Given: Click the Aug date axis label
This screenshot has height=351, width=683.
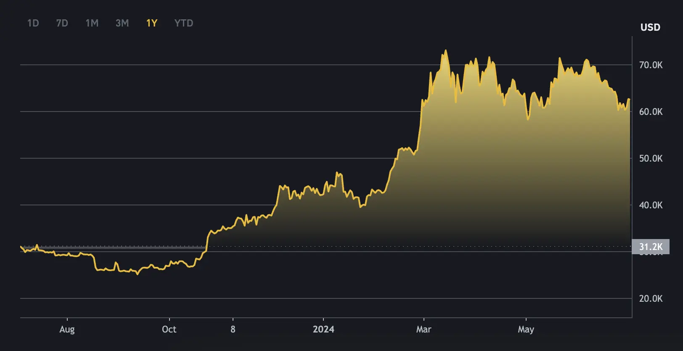Looking at the screenshot, I should (67, 330).
